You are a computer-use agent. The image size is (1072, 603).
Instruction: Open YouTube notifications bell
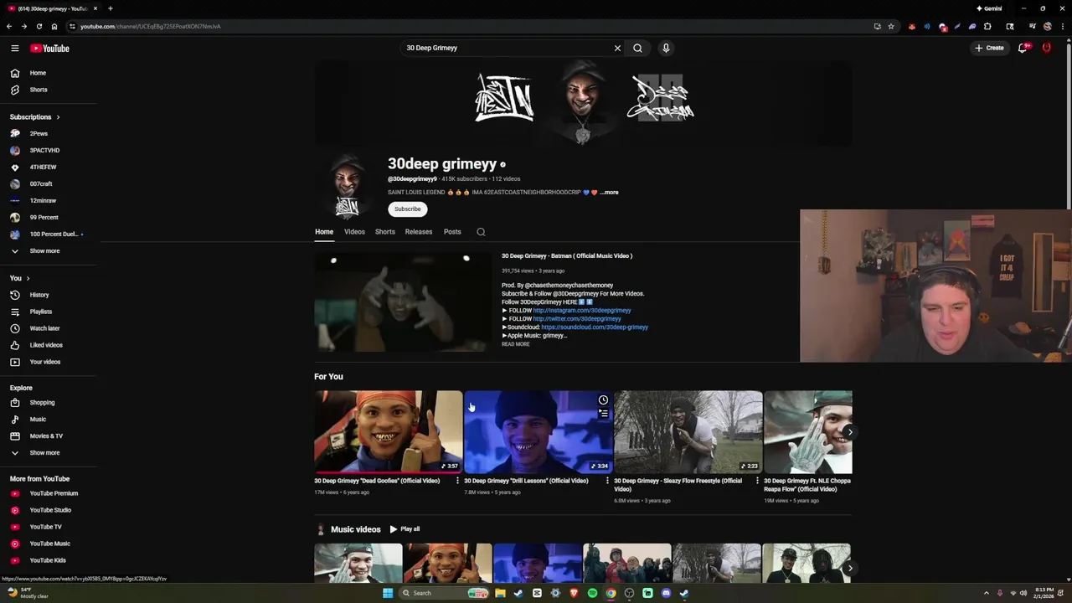pyautogui.click(x=1023, y=48)
